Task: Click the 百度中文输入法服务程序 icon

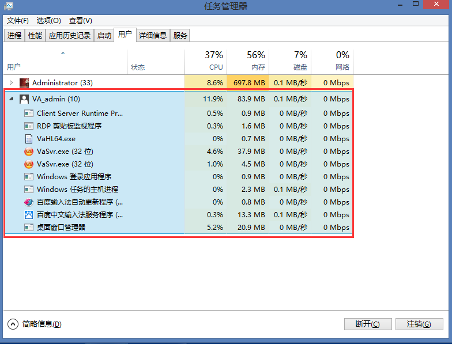Action: tap(29, 215)
